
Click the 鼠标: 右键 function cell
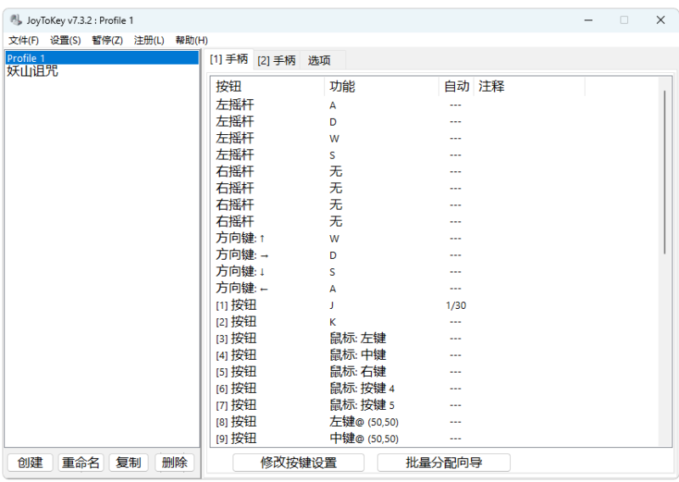tap(357, 372)
